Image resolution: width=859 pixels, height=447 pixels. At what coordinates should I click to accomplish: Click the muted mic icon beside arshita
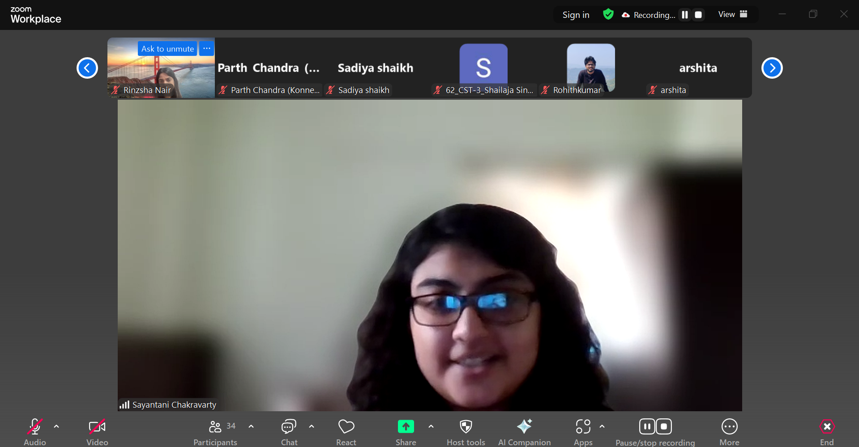point(653,90)
